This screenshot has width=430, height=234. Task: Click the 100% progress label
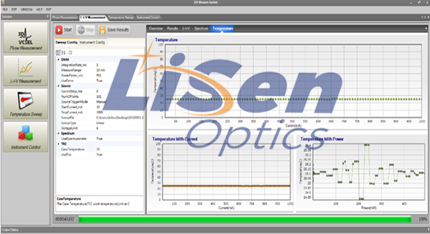click(423, 219)
